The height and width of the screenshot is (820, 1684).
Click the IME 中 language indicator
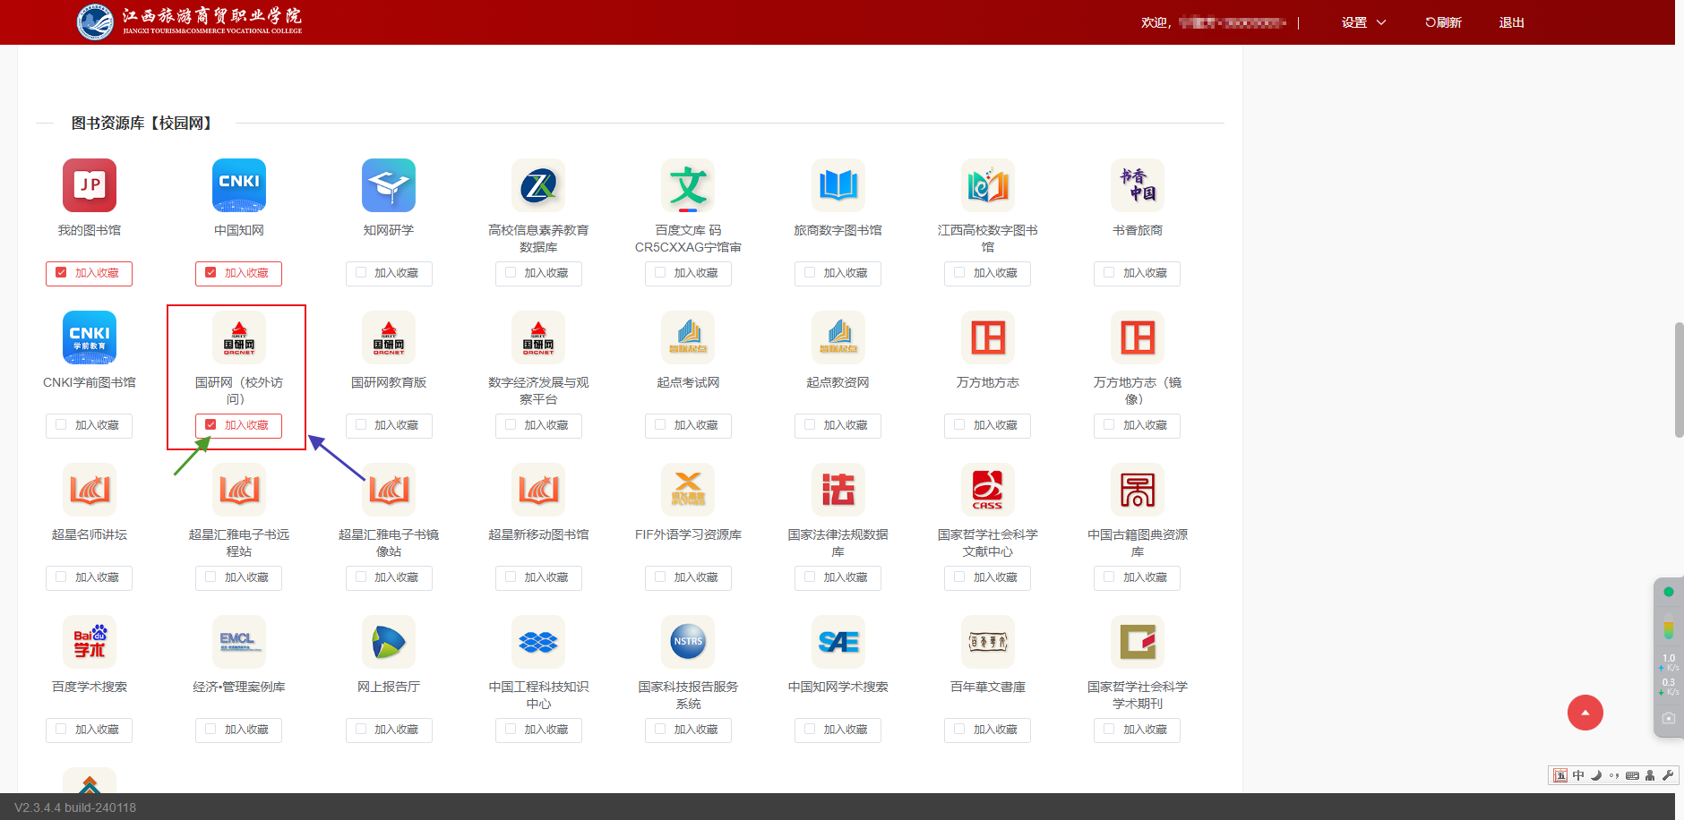click(x=1578, y=775)
